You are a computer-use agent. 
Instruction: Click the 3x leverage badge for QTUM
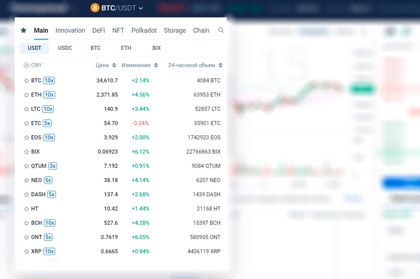[53, 166]
